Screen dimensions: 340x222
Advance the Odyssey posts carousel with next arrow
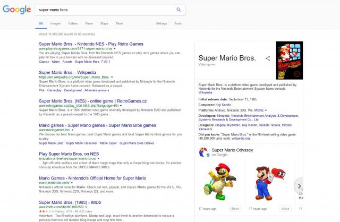coord(299,186)
